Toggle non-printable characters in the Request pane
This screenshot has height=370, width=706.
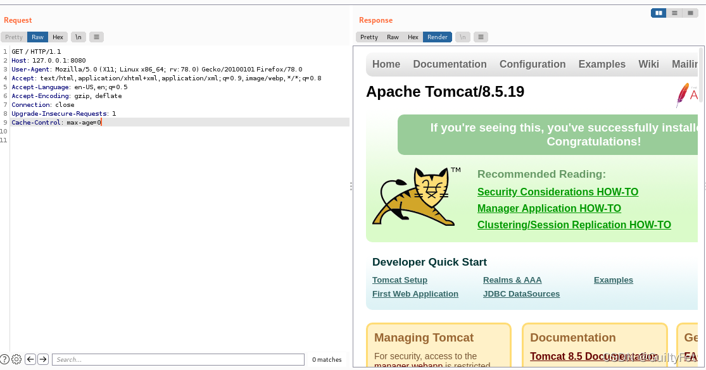click(79, 37)
